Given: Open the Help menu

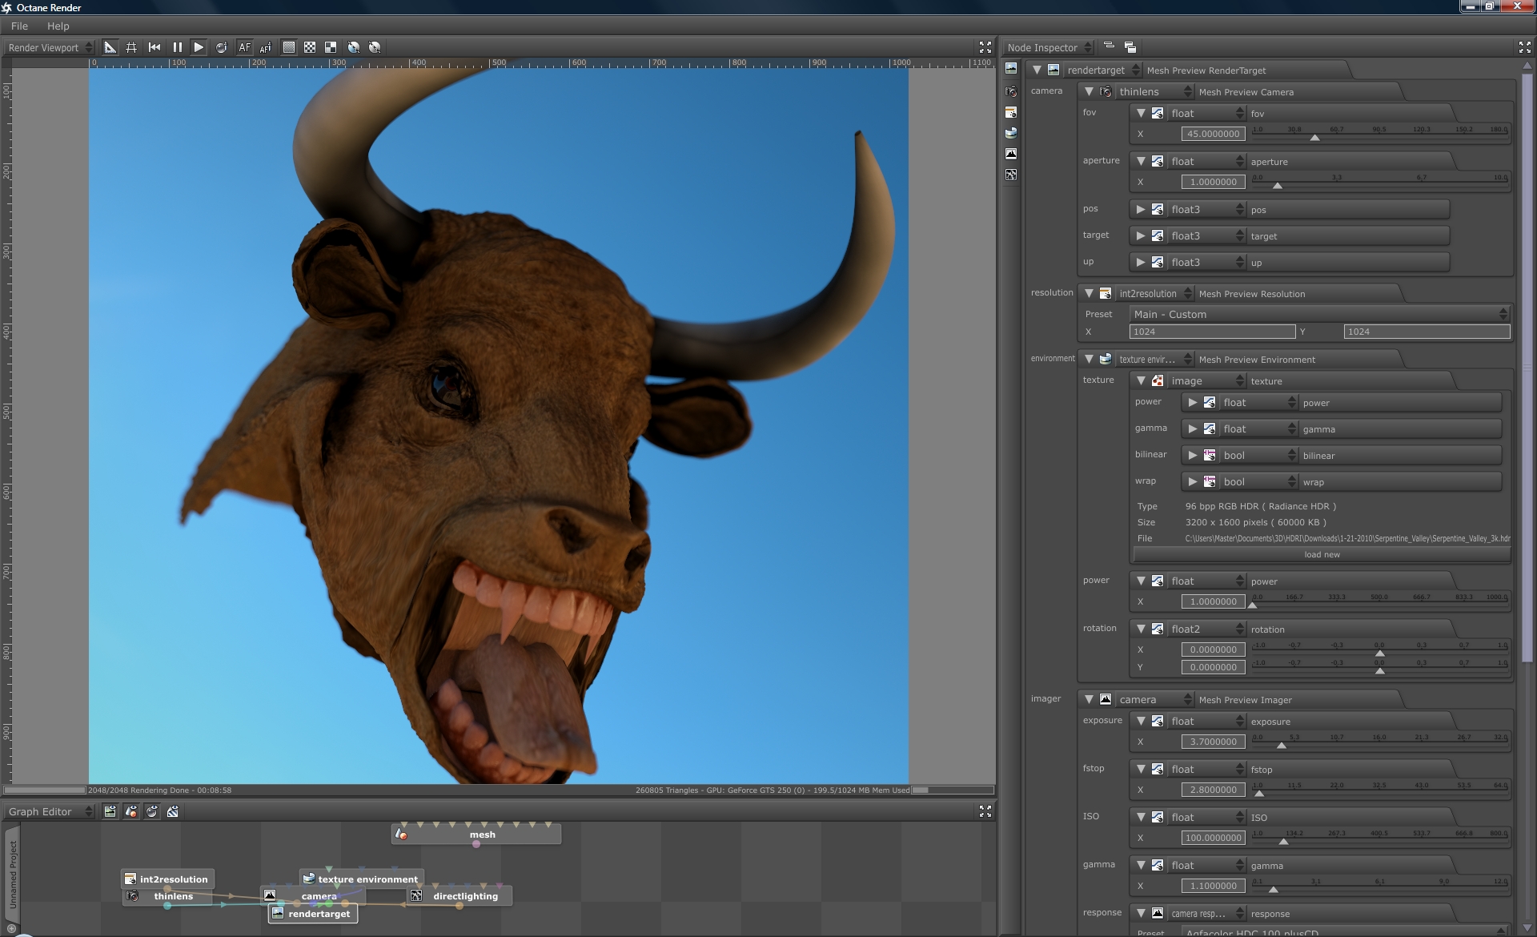Looking at the screenshot, I should (x=58, y=26).
